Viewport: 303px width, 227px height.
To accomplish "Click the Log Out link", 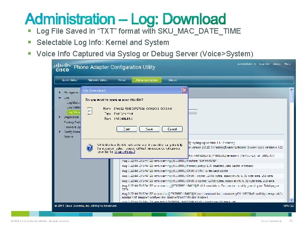I will click(x=264, y=64).
